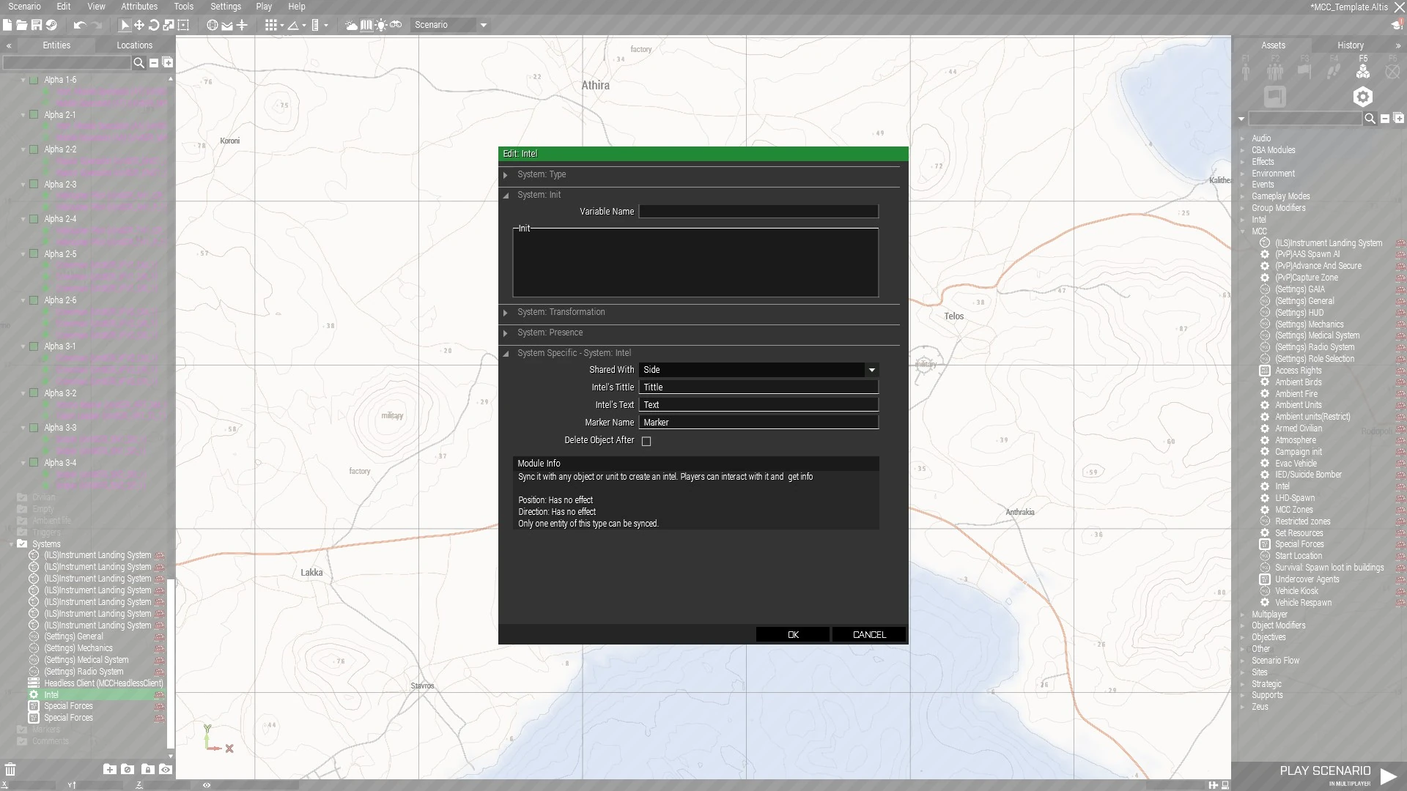Switch to the Locations tab
Image resolution: width=1407 pixels, height=791 pixels.
coord(134,45)
